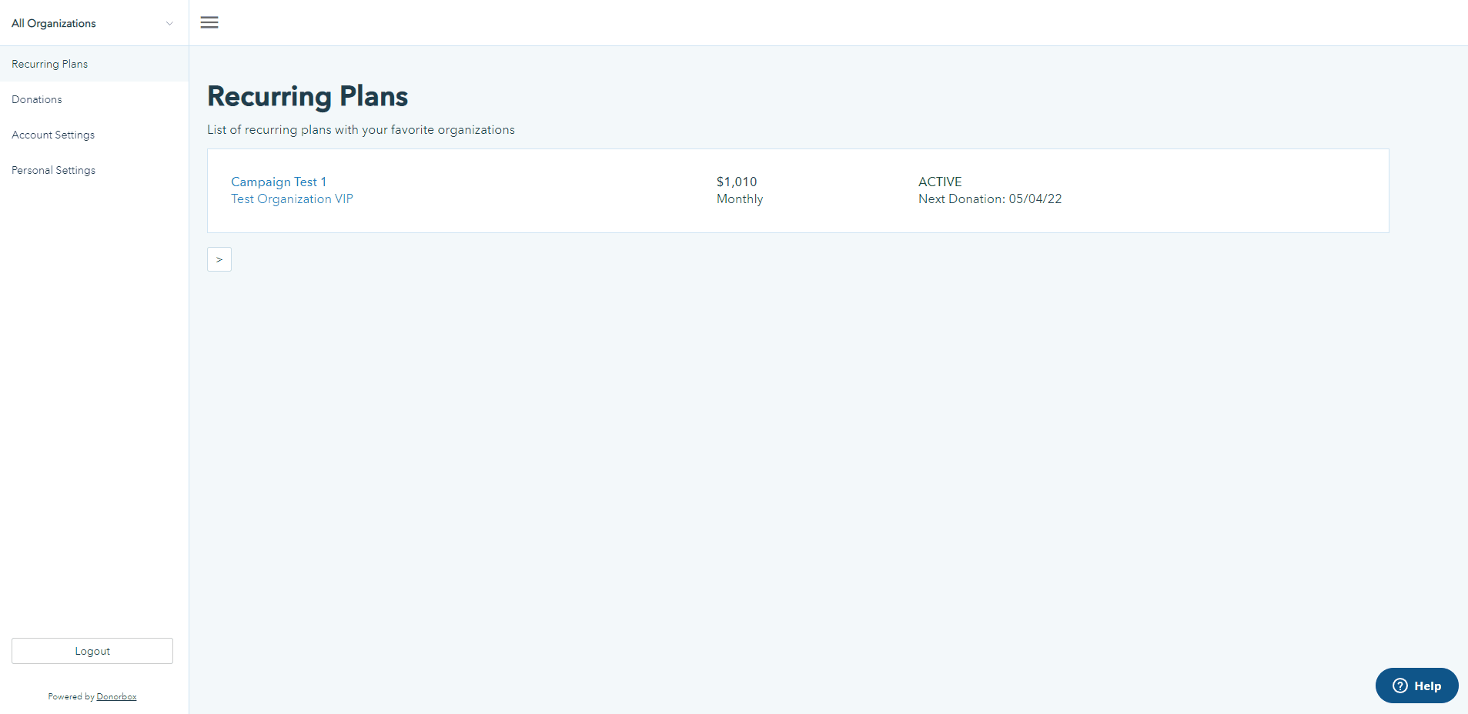Click the Help button text

(1427, 686)
